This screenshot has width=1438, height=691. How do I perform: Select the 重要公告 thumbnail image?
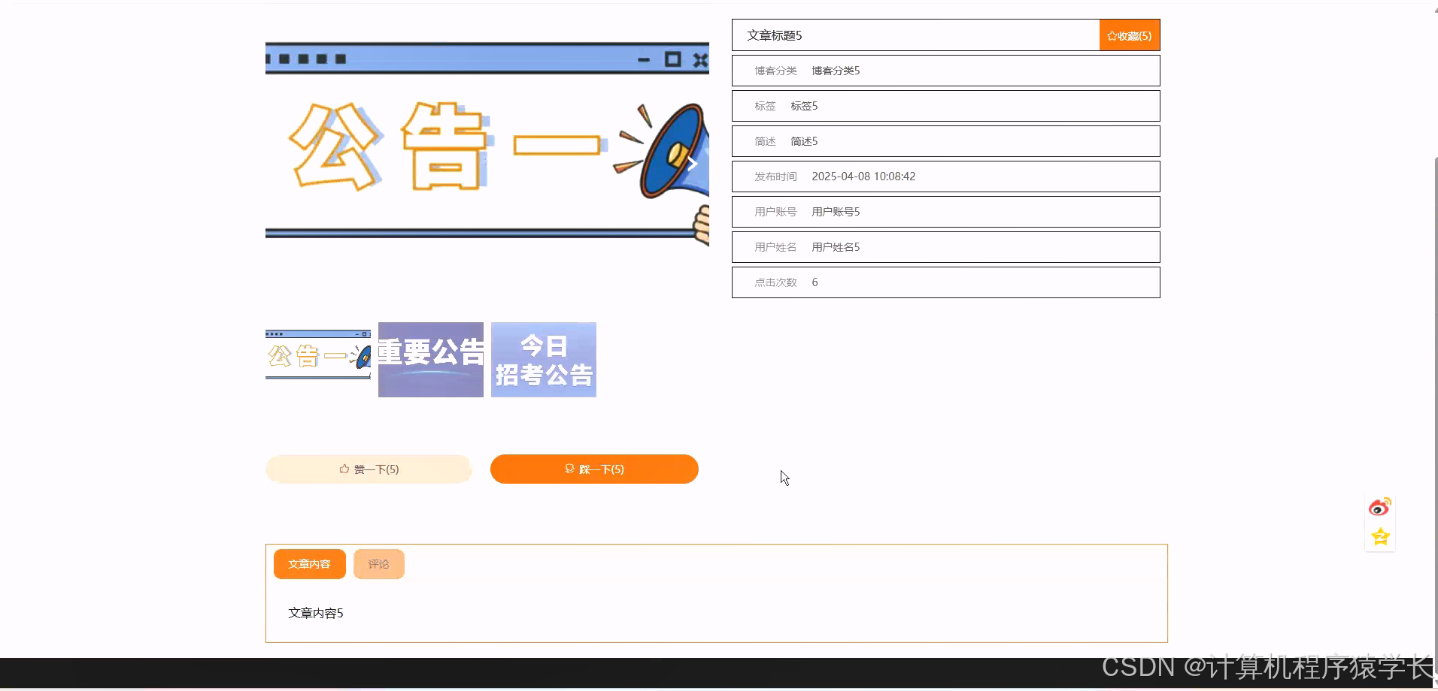[431, 360]
